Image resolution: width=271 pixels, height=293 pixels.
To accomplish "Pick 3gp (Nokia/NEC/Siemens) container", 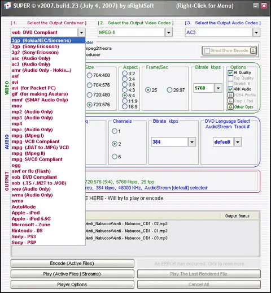I will tap(48, 40).
